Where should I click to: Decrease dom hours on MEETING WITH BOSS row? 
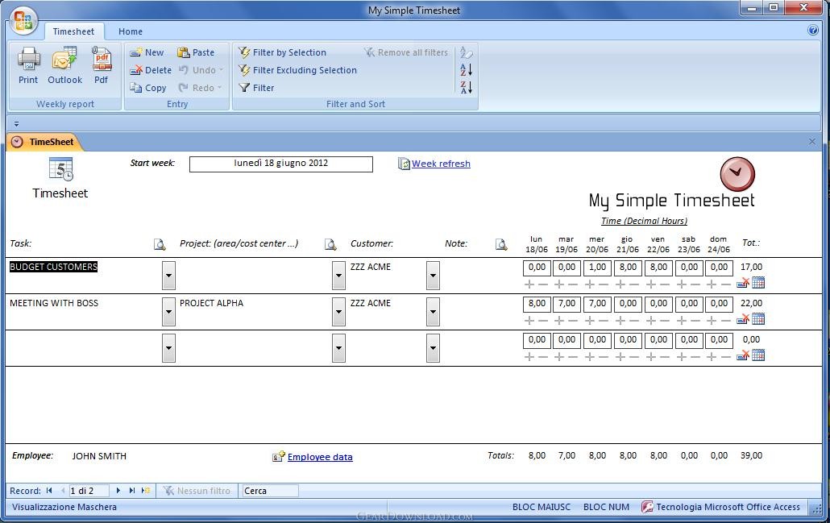[726, 320]
